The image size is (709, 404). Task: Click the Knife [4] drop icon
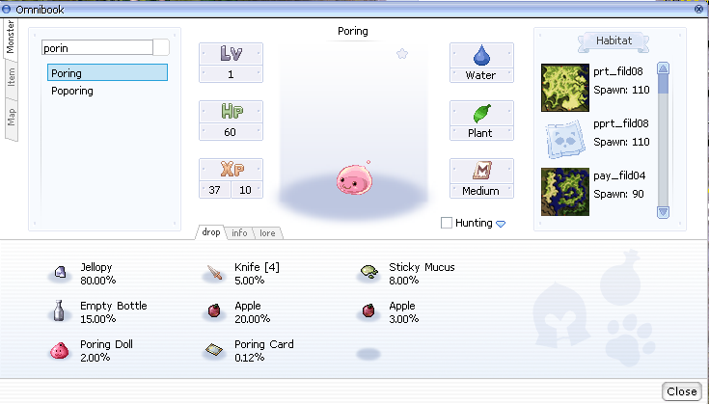(215, 273)
